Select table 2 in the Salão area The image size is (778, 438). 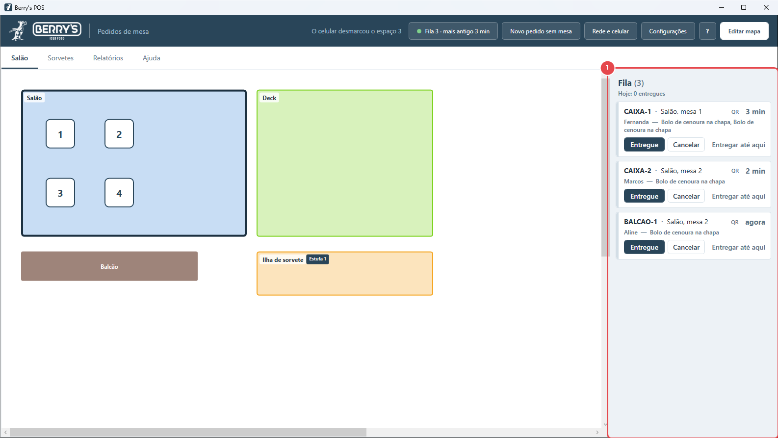(x=119, y=134)
